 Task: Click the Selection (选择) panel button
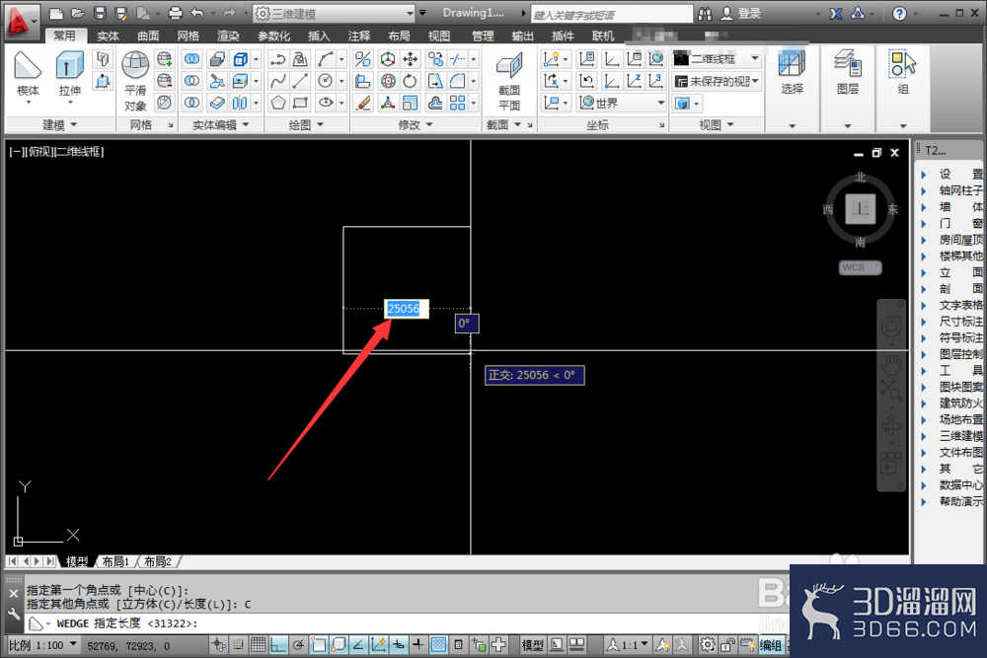click(792, 72)
